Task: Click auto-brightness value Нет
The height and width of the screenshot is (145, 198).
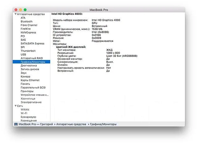Action: [x=109, y=68]
